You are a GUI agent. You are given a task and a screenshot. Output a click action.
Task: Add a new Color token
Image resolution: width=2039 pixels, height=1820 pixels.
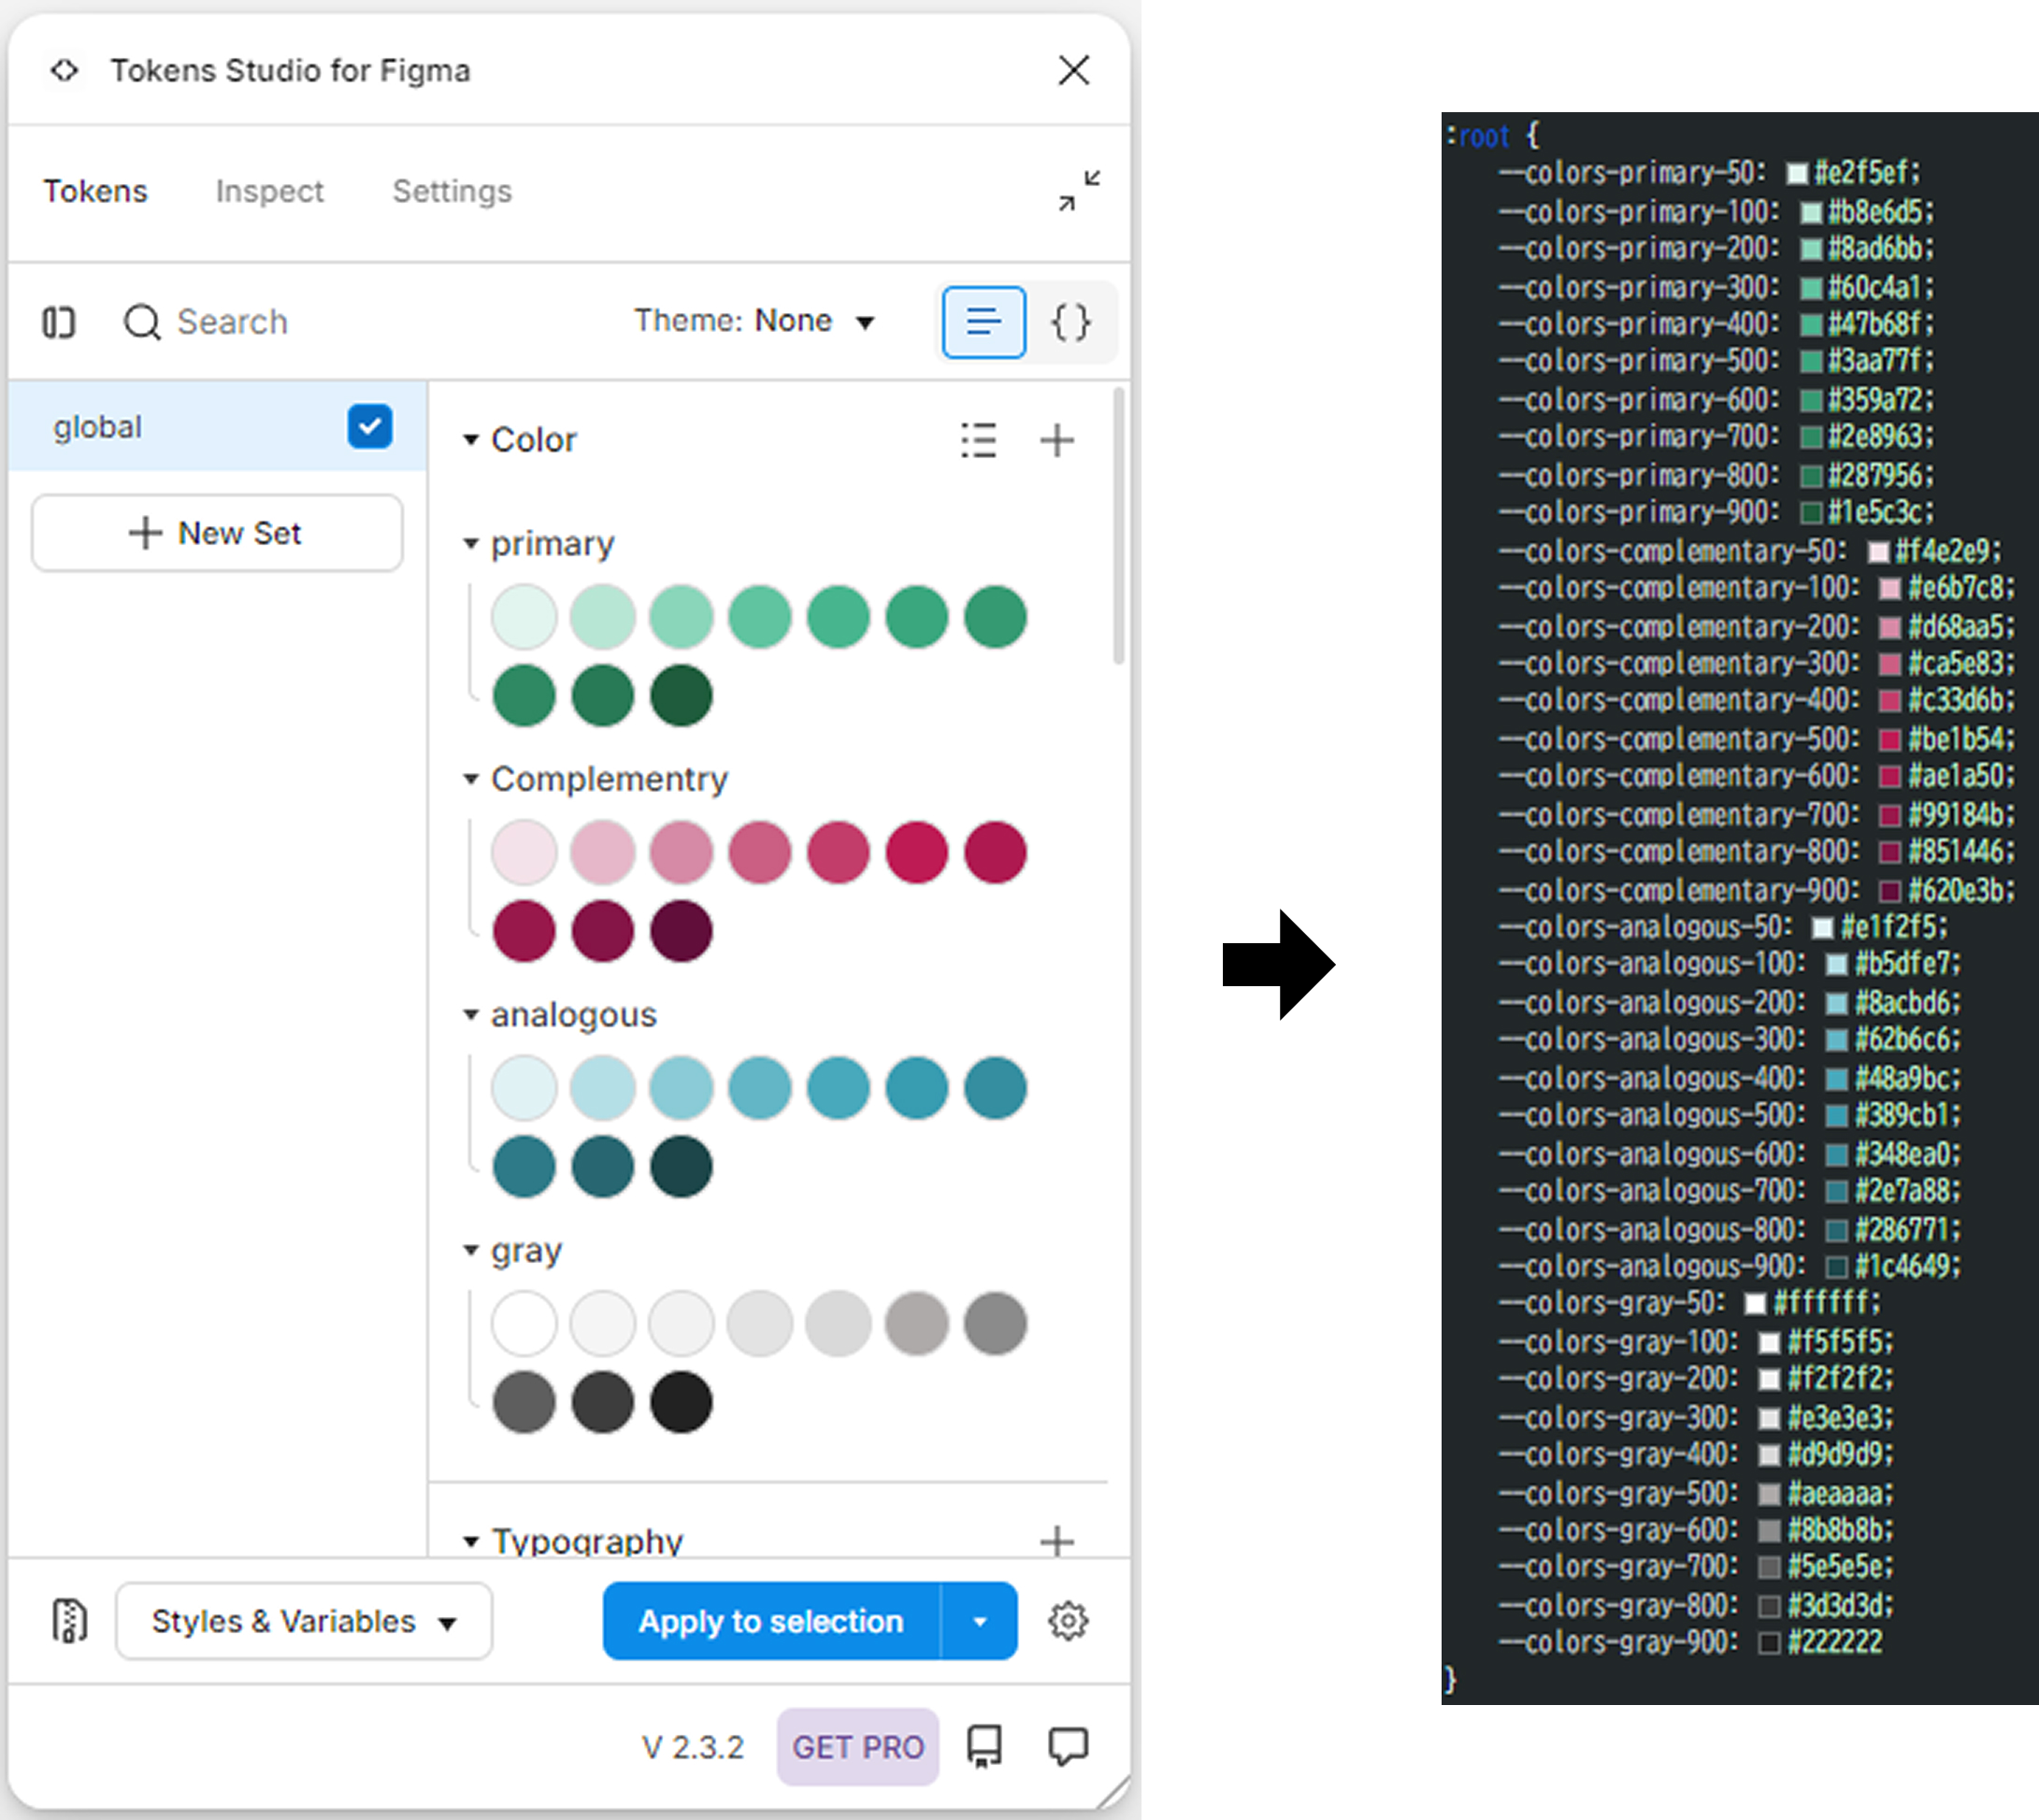(x=1056, y=440)
